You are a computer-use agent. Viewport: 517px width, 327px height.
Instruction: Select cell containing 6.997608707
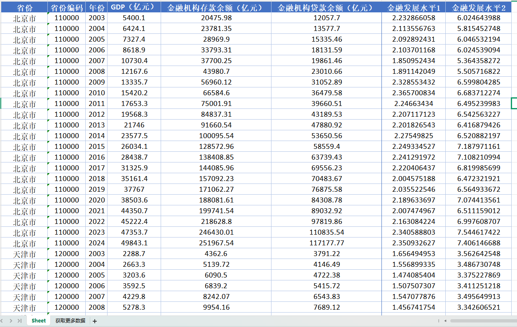pyautogui.click(x=479, y=222)
